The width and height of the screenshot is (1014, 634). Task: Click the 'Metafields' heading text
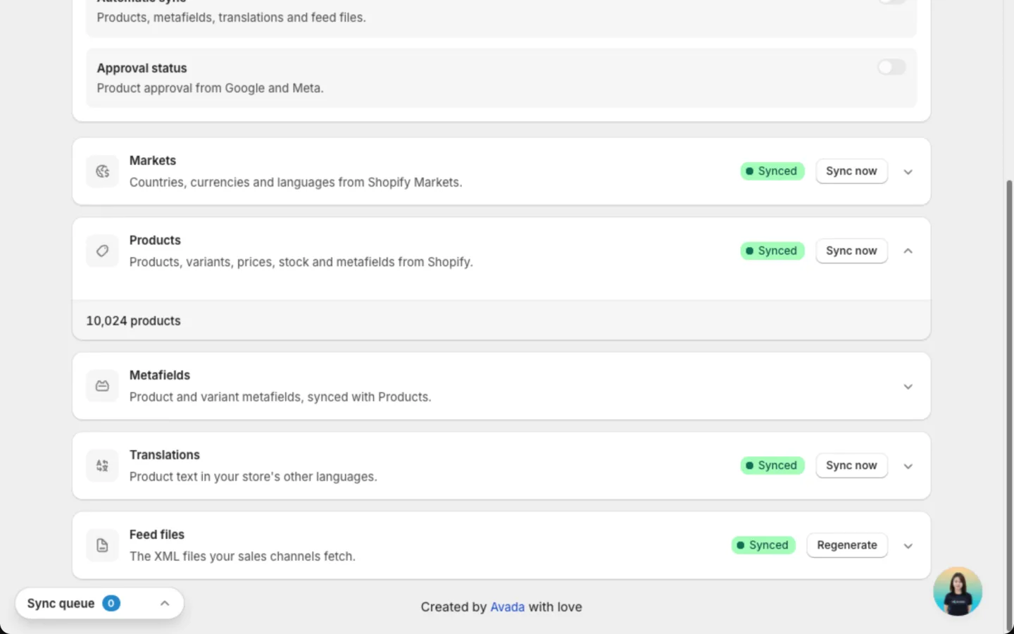(160, 375)
